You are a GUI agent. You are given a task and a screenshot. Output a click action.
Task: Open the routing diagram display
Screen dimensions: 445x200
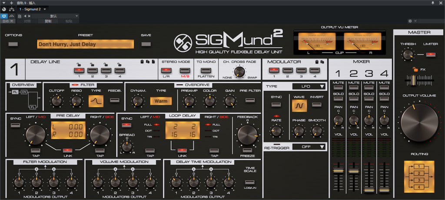(x=419, y=176)
